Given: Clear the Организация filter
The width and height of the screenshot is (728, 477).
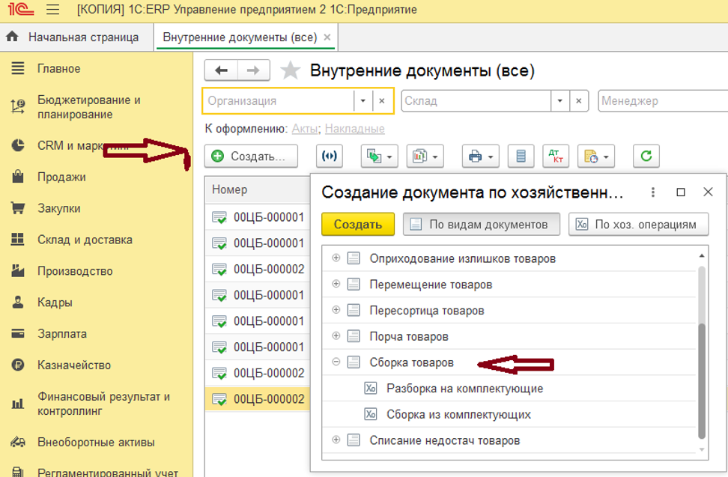Looking at the screenshot, I should (x=382, y=100).
